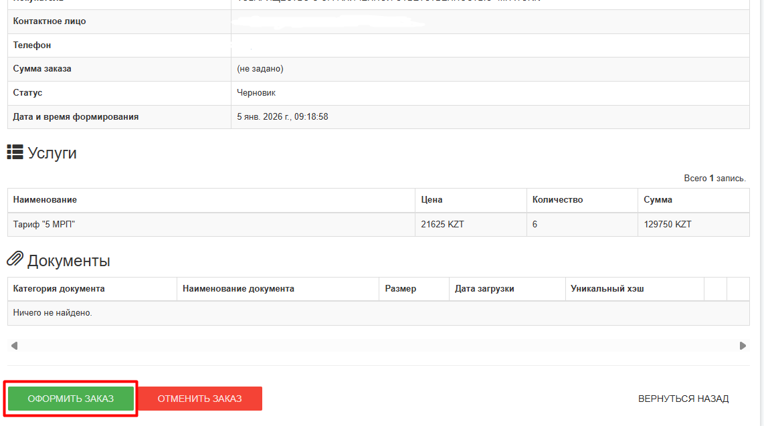The image size is (764, 426).
Task: Select the Сумма column header in services table
Action: pyautogui.click(x=658, y=200)
